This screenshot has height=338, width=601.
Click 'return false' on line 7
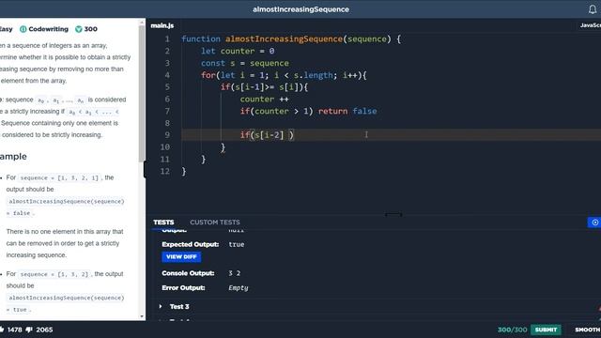point(347,111)
